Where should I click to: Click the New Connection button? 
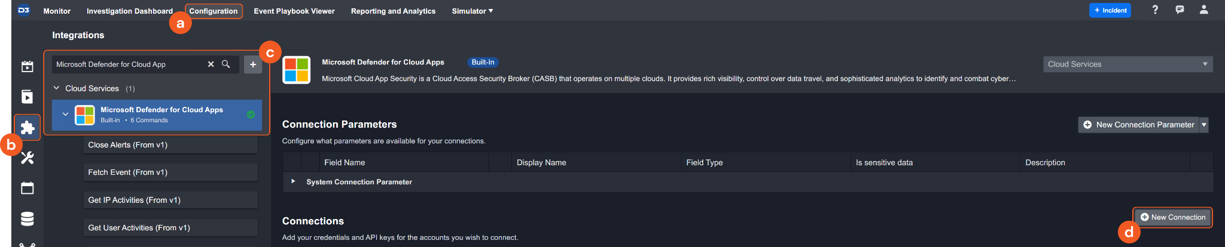(x=1172, y=217)
